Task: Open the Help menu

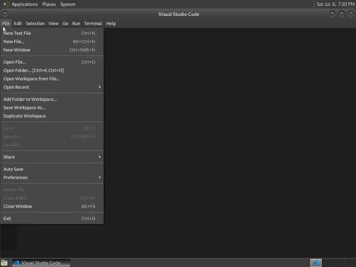Action: (111, 23)
